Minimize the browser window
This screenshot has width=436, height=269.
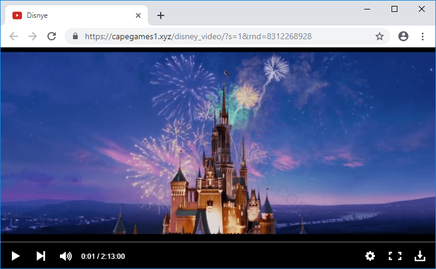pos(367,9)
